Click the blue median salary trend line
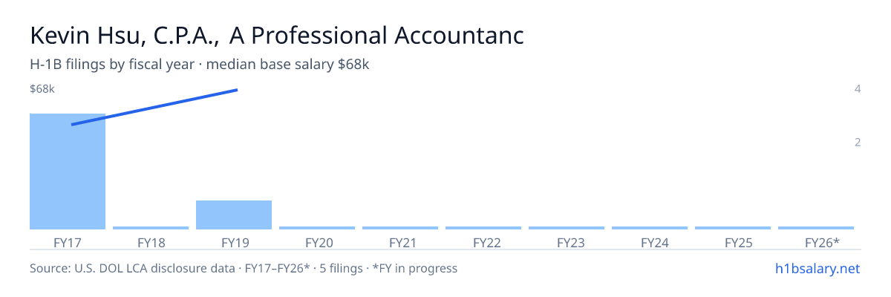Image resolution: width=891 pixels, height=297 pixels. pyautogui.click(x=154, y=107)
